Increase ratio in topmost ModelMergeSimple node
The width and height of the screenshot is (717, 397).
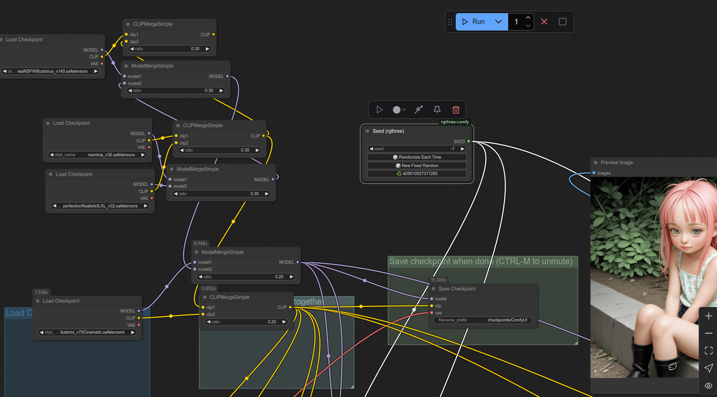tap(221, 91)
